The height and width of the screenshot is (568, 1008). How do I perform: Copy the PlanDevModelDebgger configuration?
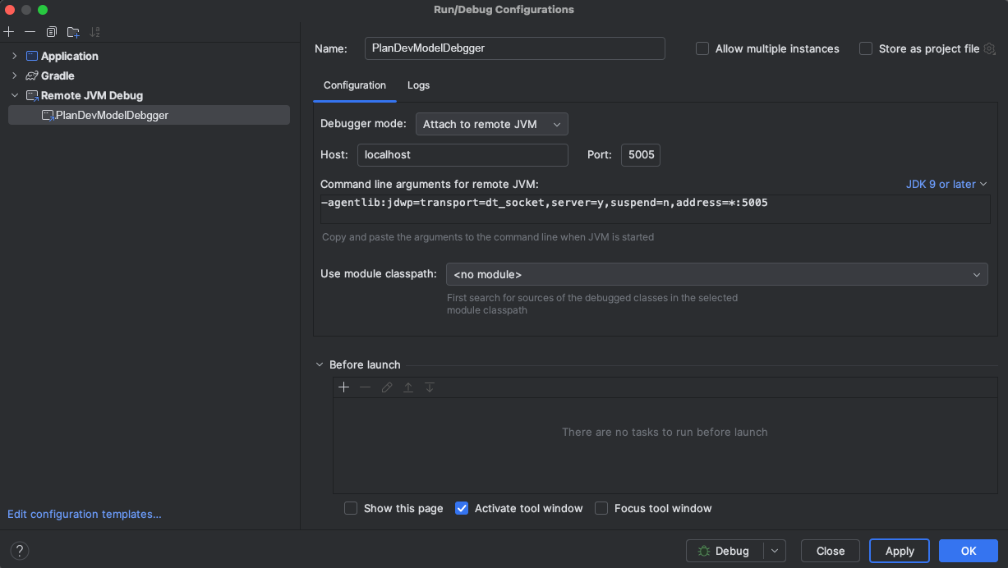click(50, 31)
